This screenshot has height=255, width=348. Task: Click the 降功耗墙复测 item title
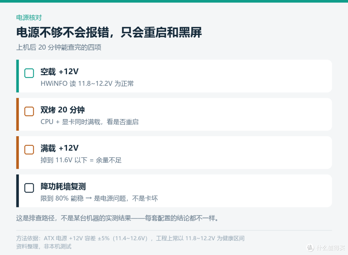[63, 186]
